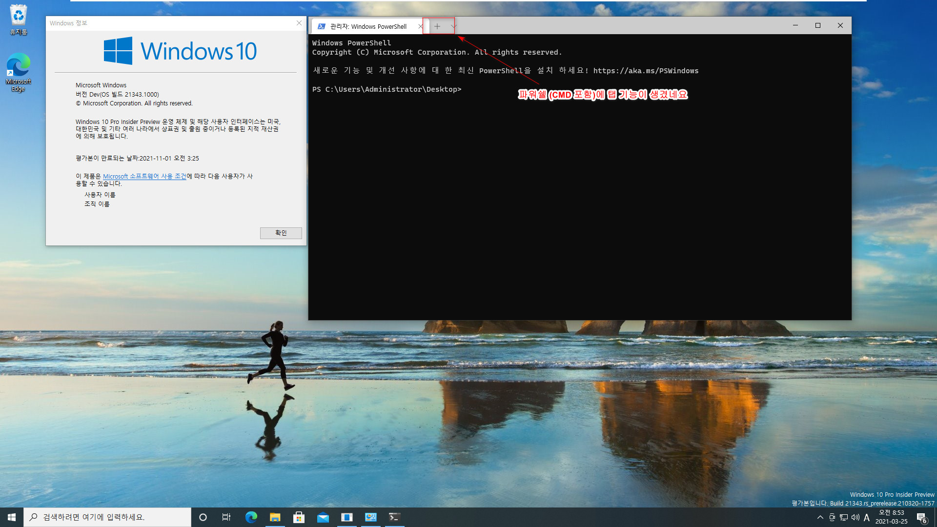Open the Microsoft Edge desktop shortcut

(x=19, y=72)
